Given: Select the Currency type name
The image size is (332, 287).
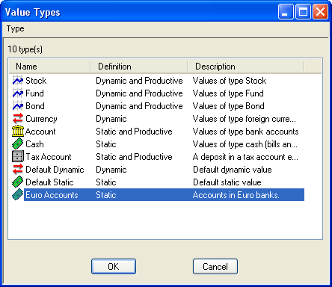Looking at the screenshot, I should point(41,119).
